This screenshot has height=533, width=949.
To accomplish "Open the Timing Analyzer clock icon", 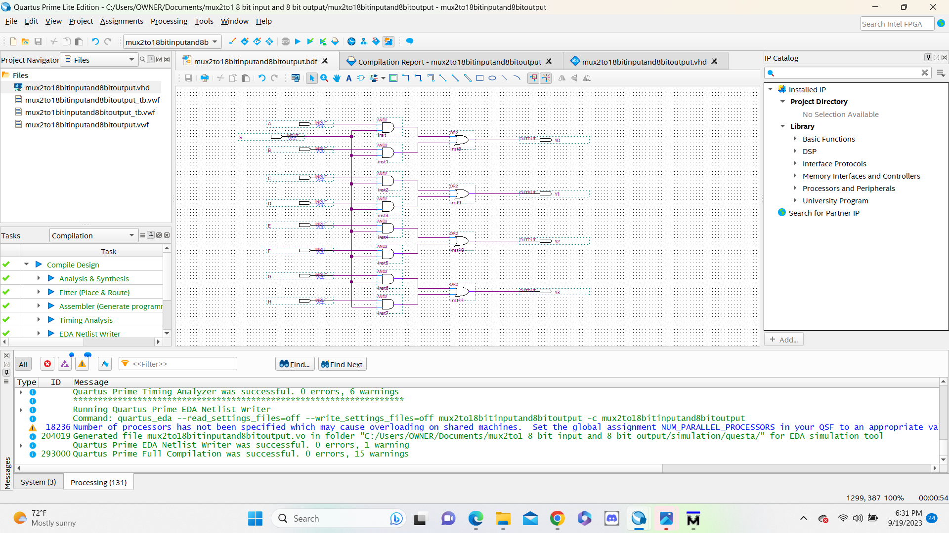I will (351, 41).
